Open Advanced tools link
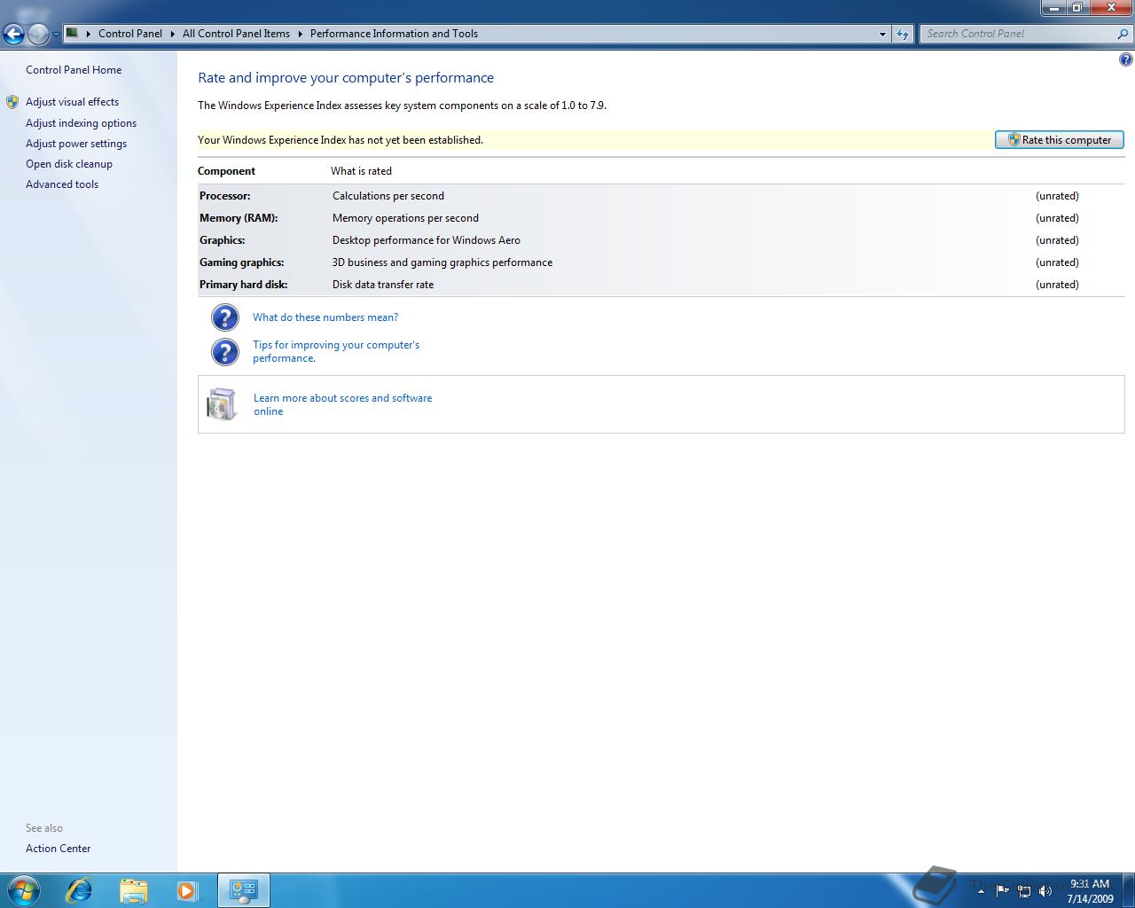Viewport: 1135px width, 908px height. (x=62, y=184)
